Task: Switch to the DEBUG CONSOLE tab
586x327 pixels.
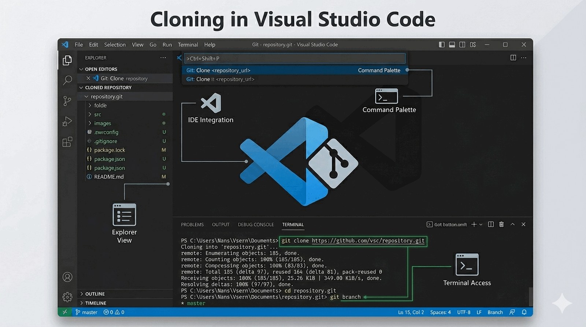Action: pos(256,224)
